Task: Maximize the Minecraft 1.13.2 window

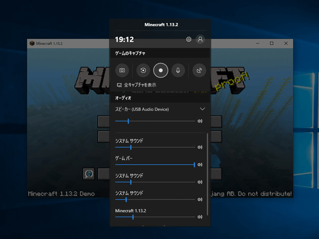Action: [x=272, y=43]
